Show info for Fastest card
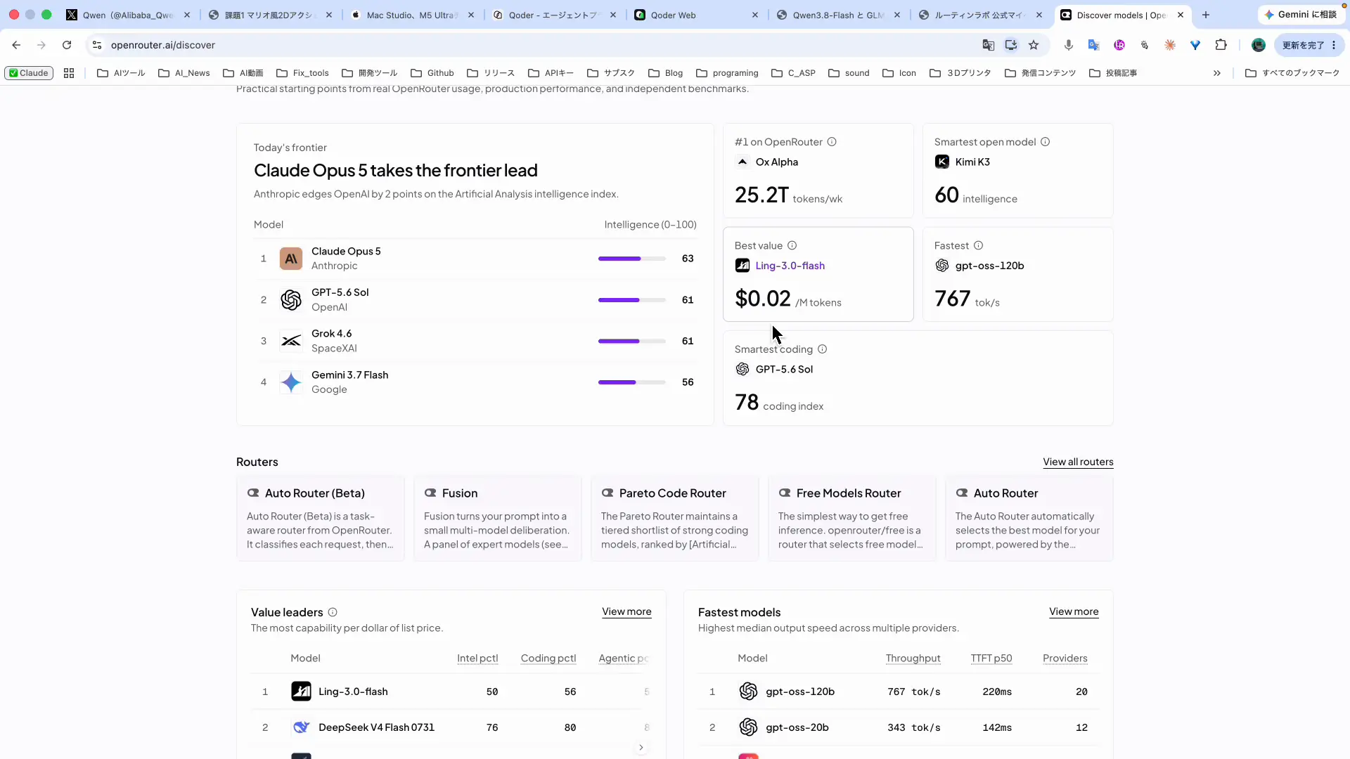This screenshot has height=759, width=1350. [x=979, y=245]
